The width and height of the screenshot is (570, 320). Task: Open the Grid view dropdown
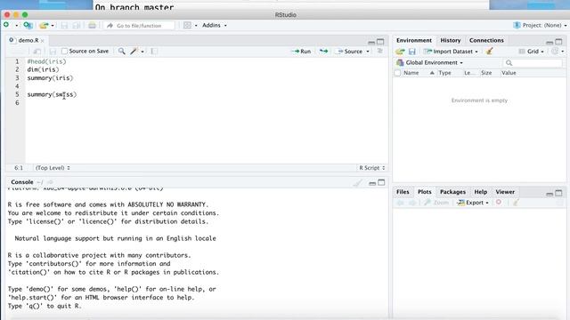tap(531, 52)
